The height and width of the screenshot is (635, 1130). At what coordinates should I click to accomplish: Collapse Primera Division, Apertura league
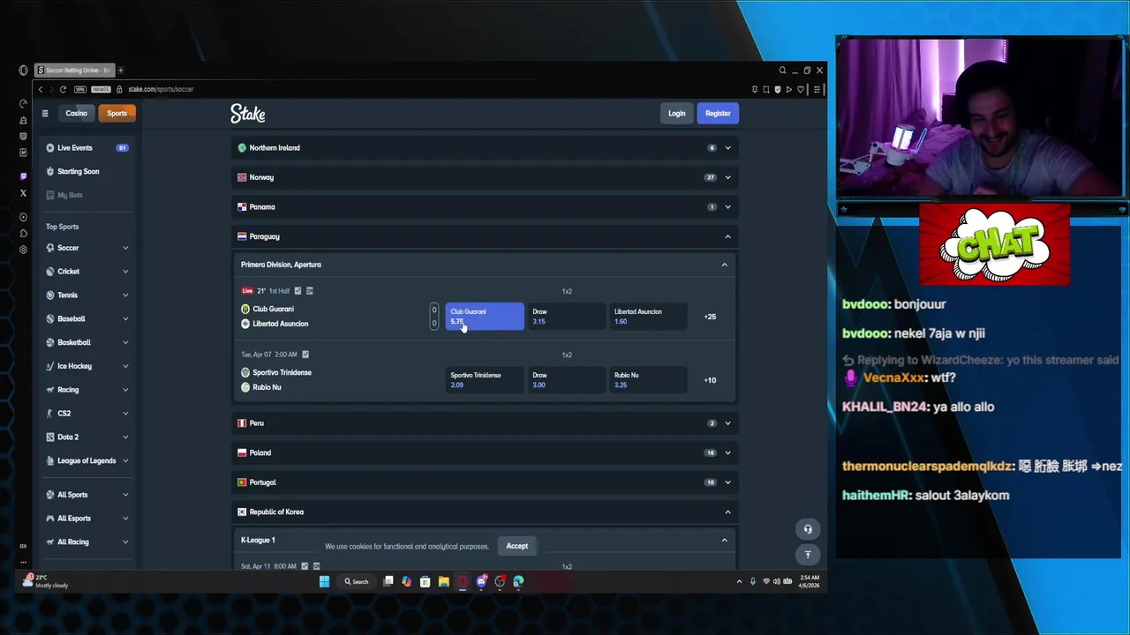(485, 265)
